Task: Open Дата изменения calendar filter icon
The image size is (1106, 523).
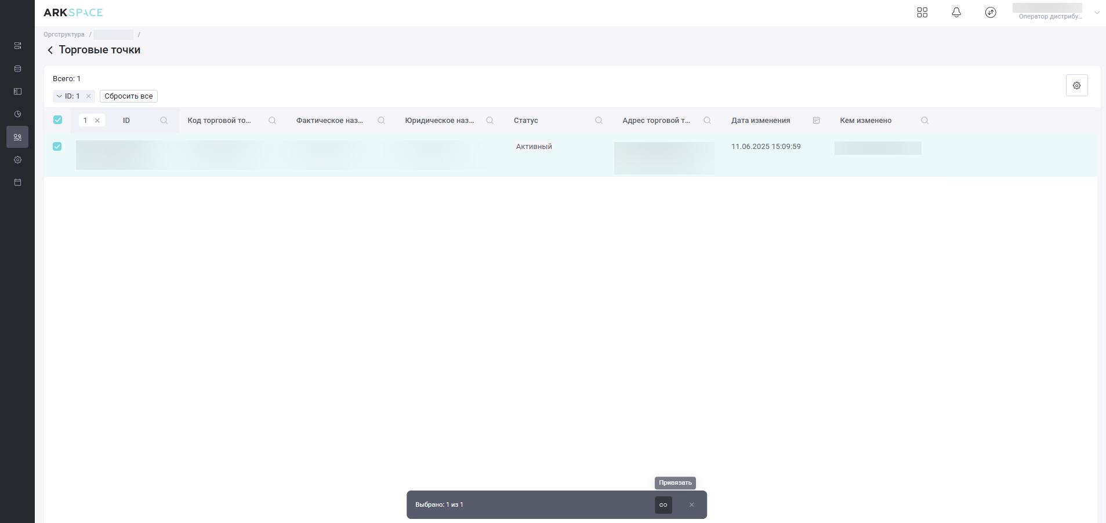Action: [816, 121]
